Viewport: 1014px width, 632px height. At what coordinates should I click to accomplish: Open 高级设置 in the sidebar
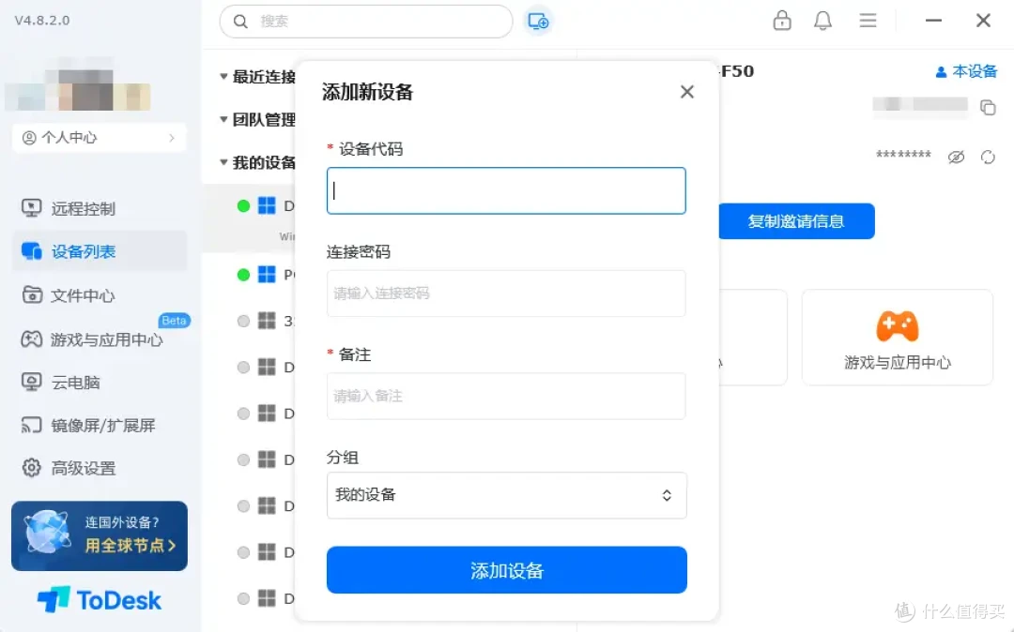(x=99, y=467)
